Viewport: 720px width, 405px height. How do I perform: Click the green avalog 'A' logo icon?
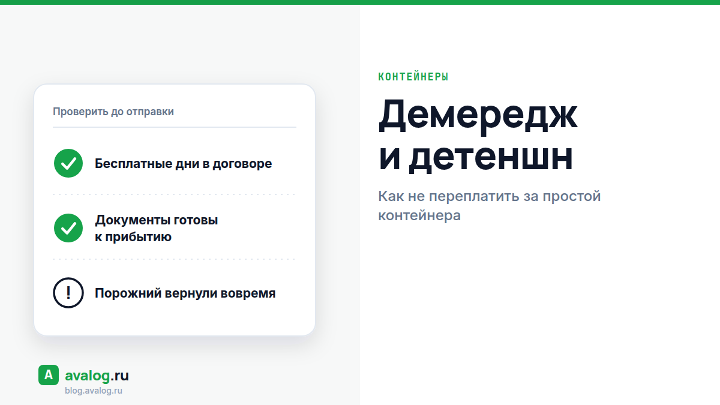pyautogui.click(x=49, y=375)
